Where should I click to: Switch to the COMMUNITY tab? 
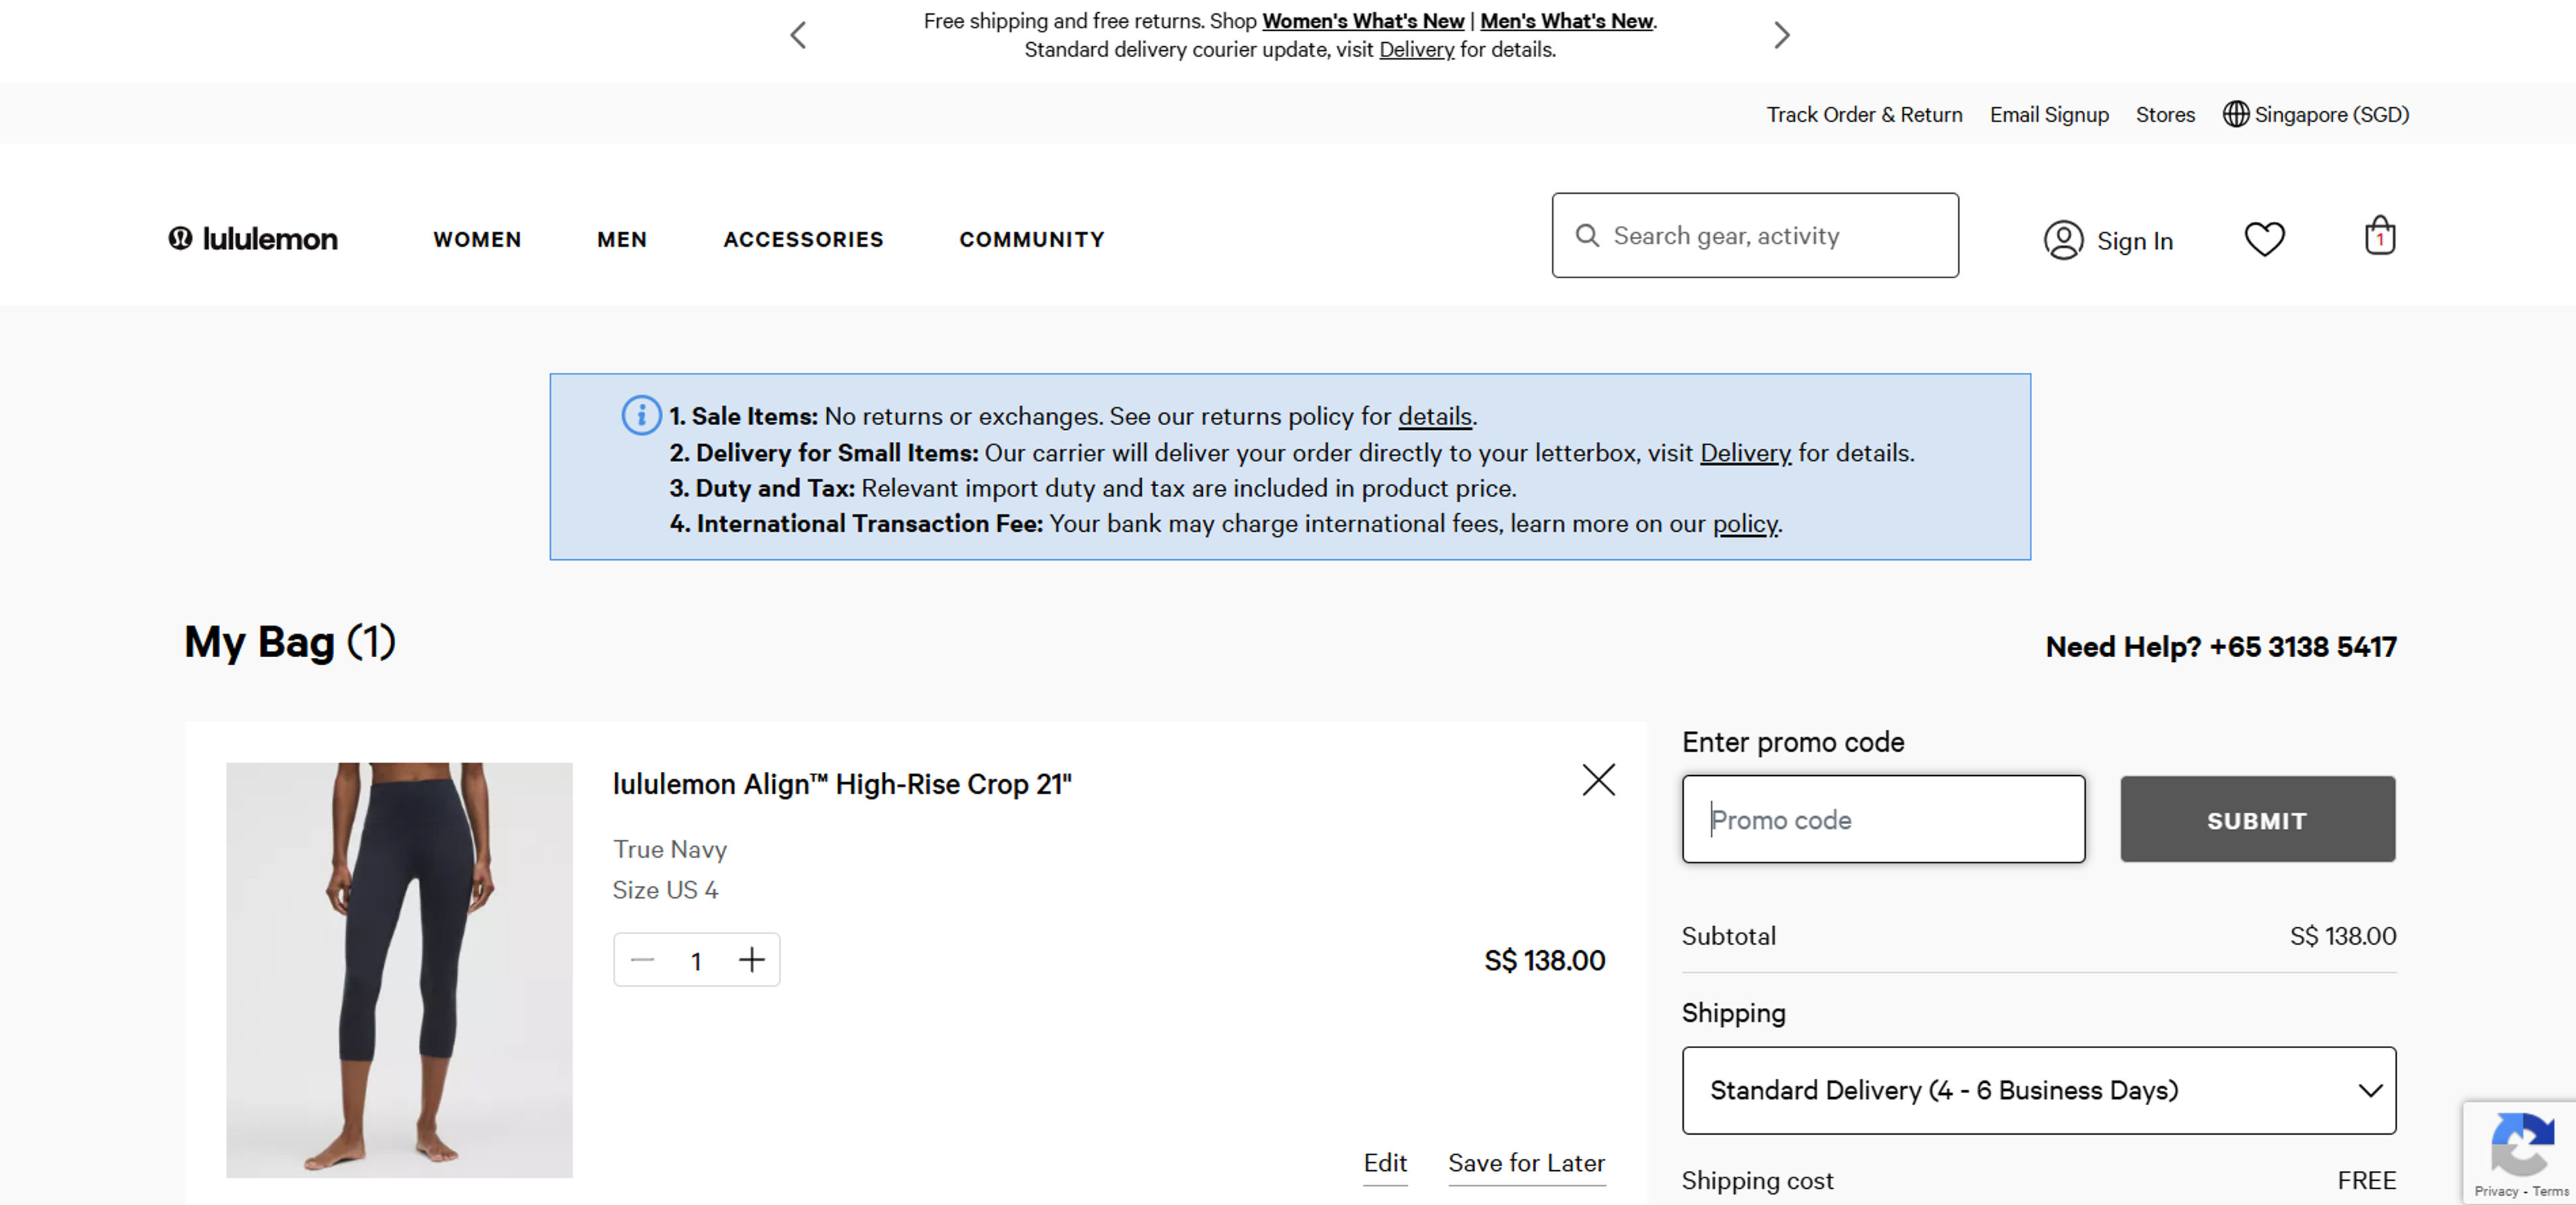(1031, 239)
